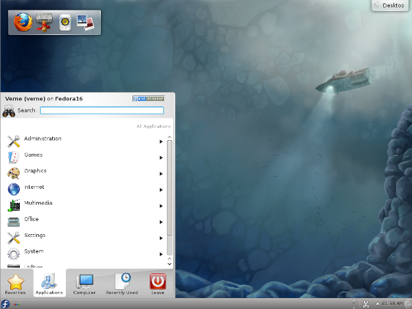Viewport: 412px width, 309px height.
Task: Switch to the Applications tab
Action: point(49,283)
